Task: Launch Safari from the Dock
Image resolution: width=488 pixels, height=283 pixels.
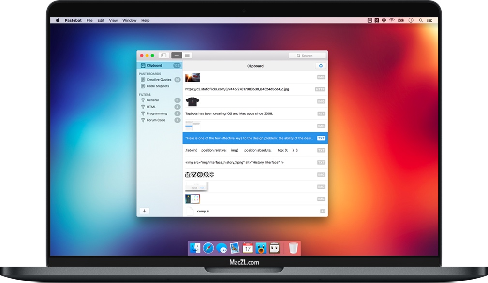Action: point(208,248)
